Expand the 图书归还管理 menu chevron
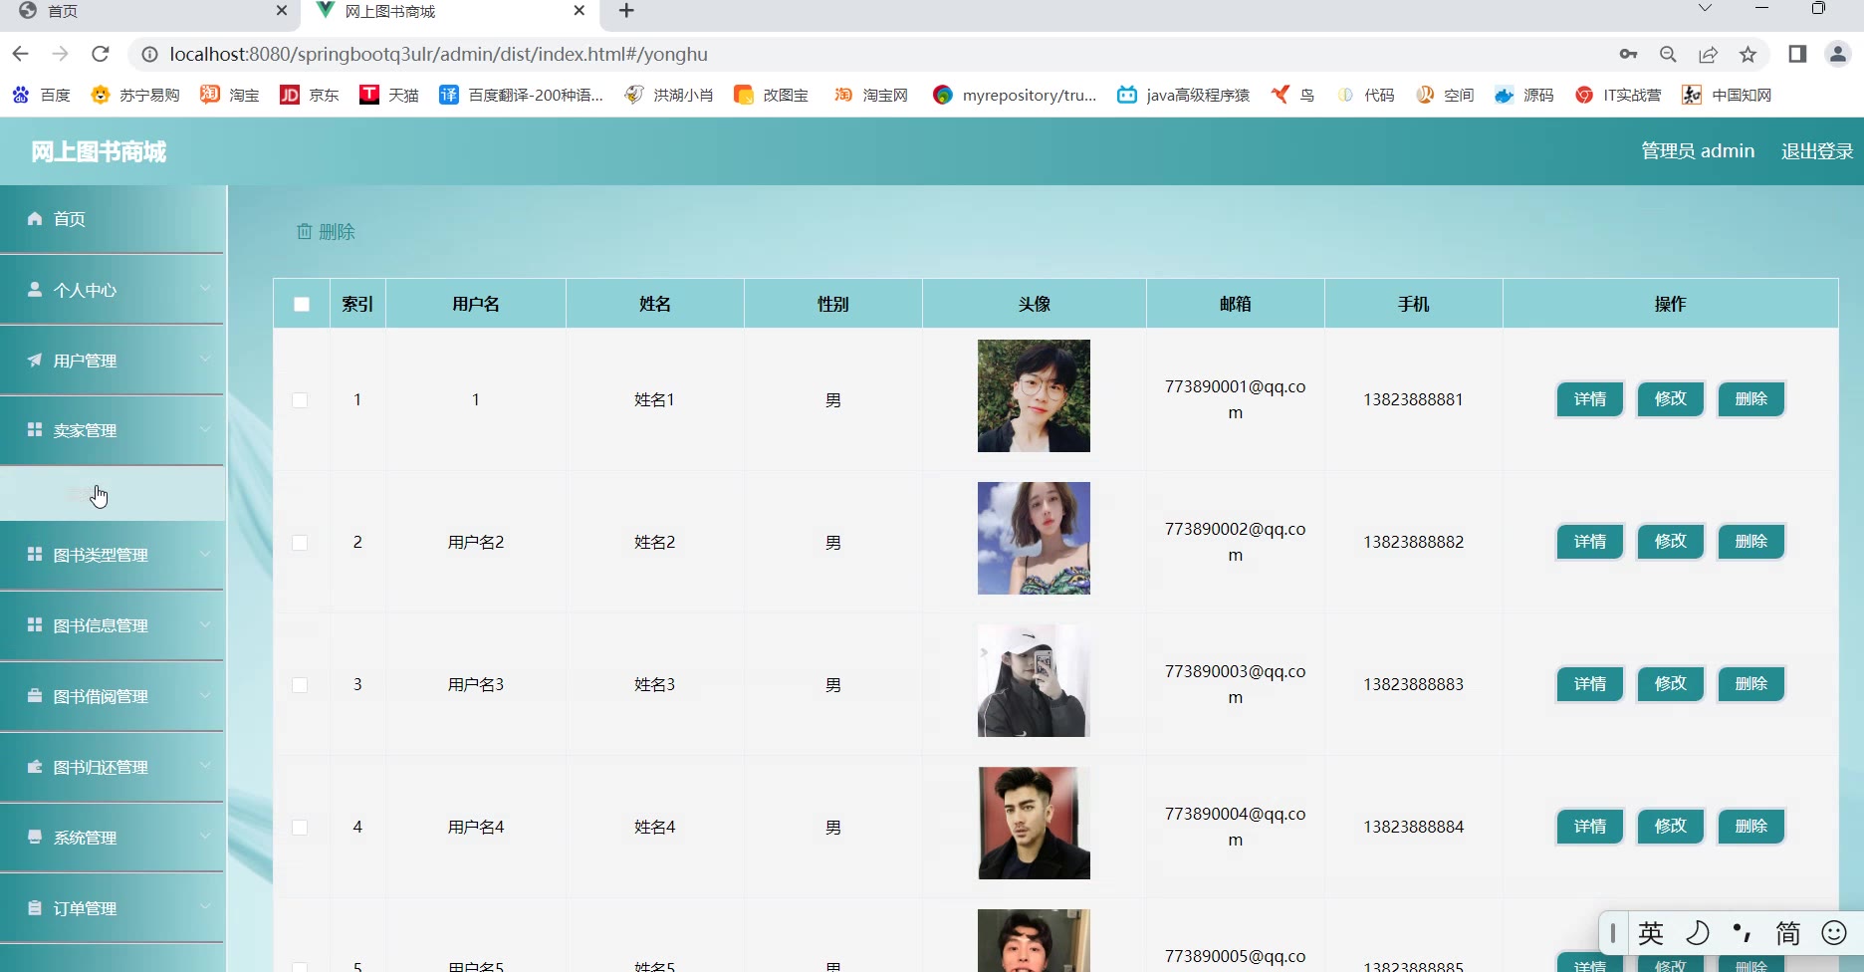Image resolution: width=1864 pixels, height=972 pixels. [x=205, y=766]
